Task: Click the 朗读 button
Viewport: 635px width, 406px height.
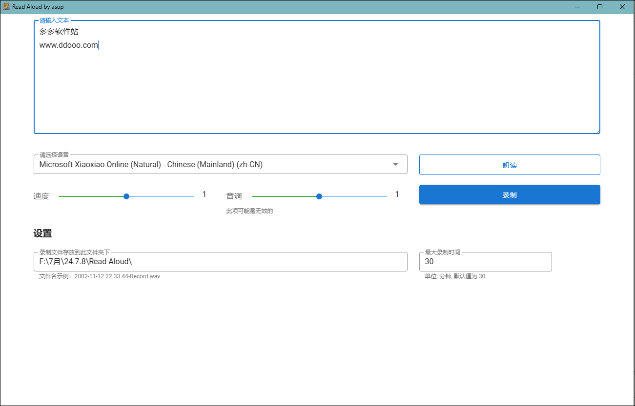Action: coord(510,165)
